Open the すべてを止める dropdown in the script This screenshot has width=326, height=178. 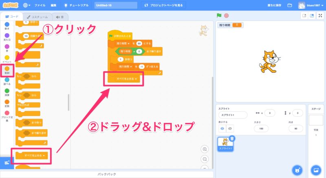pos(134,79)
